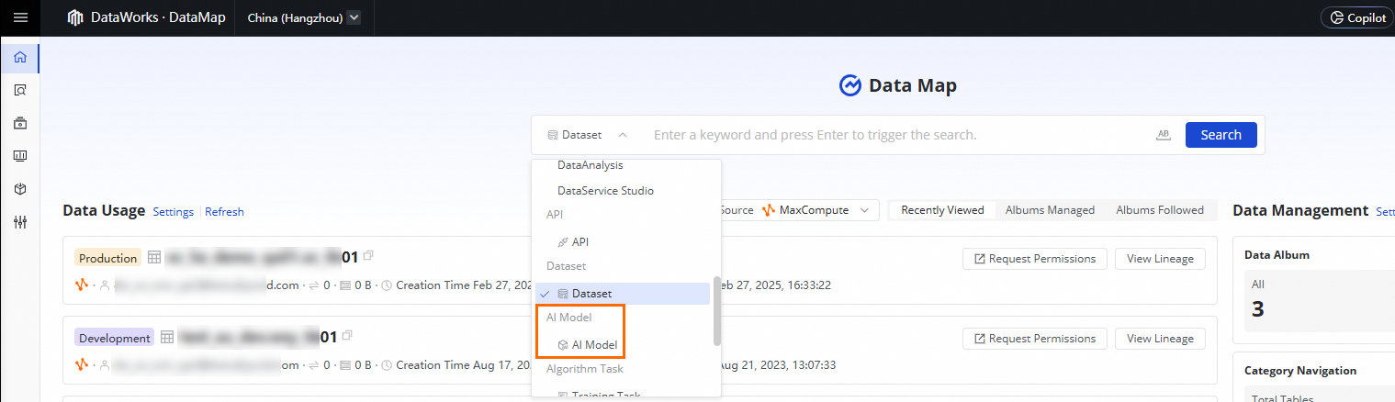This screenshot has height=402, width=1395.
Task: Click MaxCompute icon in Development row
Action: coord(81,365)
